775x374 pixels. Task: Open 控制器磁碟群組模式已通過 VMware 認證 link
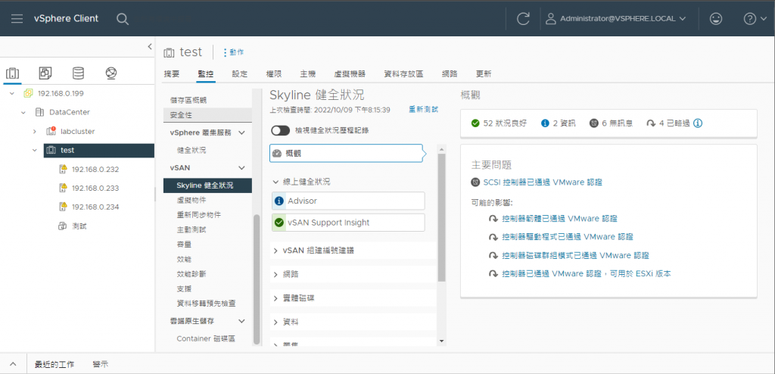pyautogui.click(x=575, y=256)
